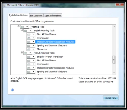
Task: Click the Install Now button
Action: 111,98
